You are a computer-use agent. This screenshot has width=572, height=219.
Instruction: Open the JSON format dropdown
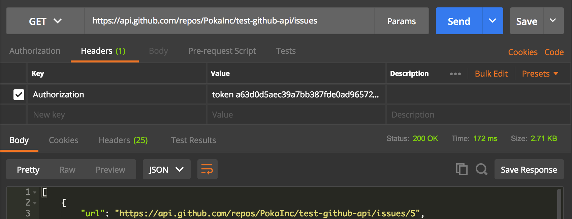(x=167, y=170)
